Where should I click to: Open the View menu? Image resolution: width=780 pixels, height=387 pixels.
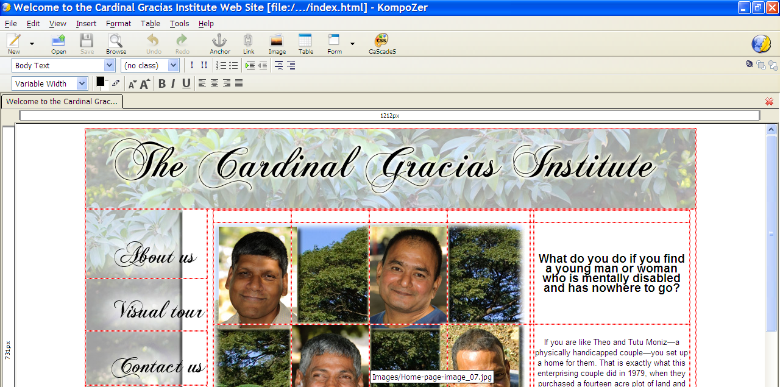coord(58,23)
